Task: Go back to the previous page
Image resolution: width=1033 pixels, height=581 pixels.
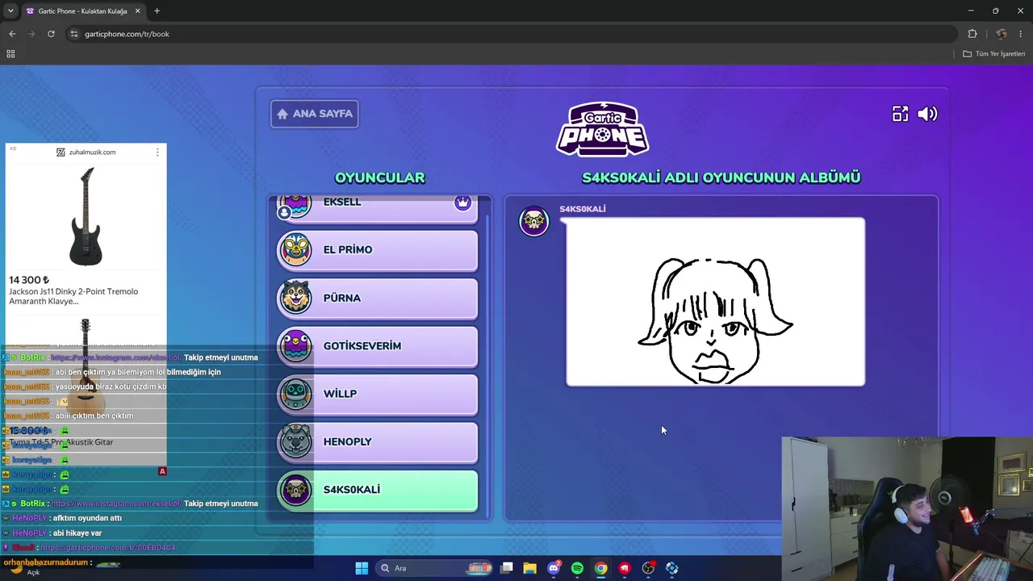Action: coord(12,34)
